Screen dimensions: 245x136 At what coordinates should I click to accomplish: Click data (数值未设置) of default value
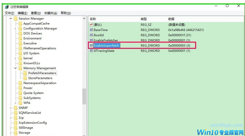pyautogui.click(x=177, y=25)
